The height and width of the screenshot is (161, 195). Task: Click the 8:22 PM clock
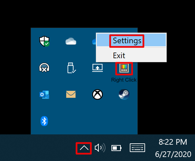tap(173, 142)
